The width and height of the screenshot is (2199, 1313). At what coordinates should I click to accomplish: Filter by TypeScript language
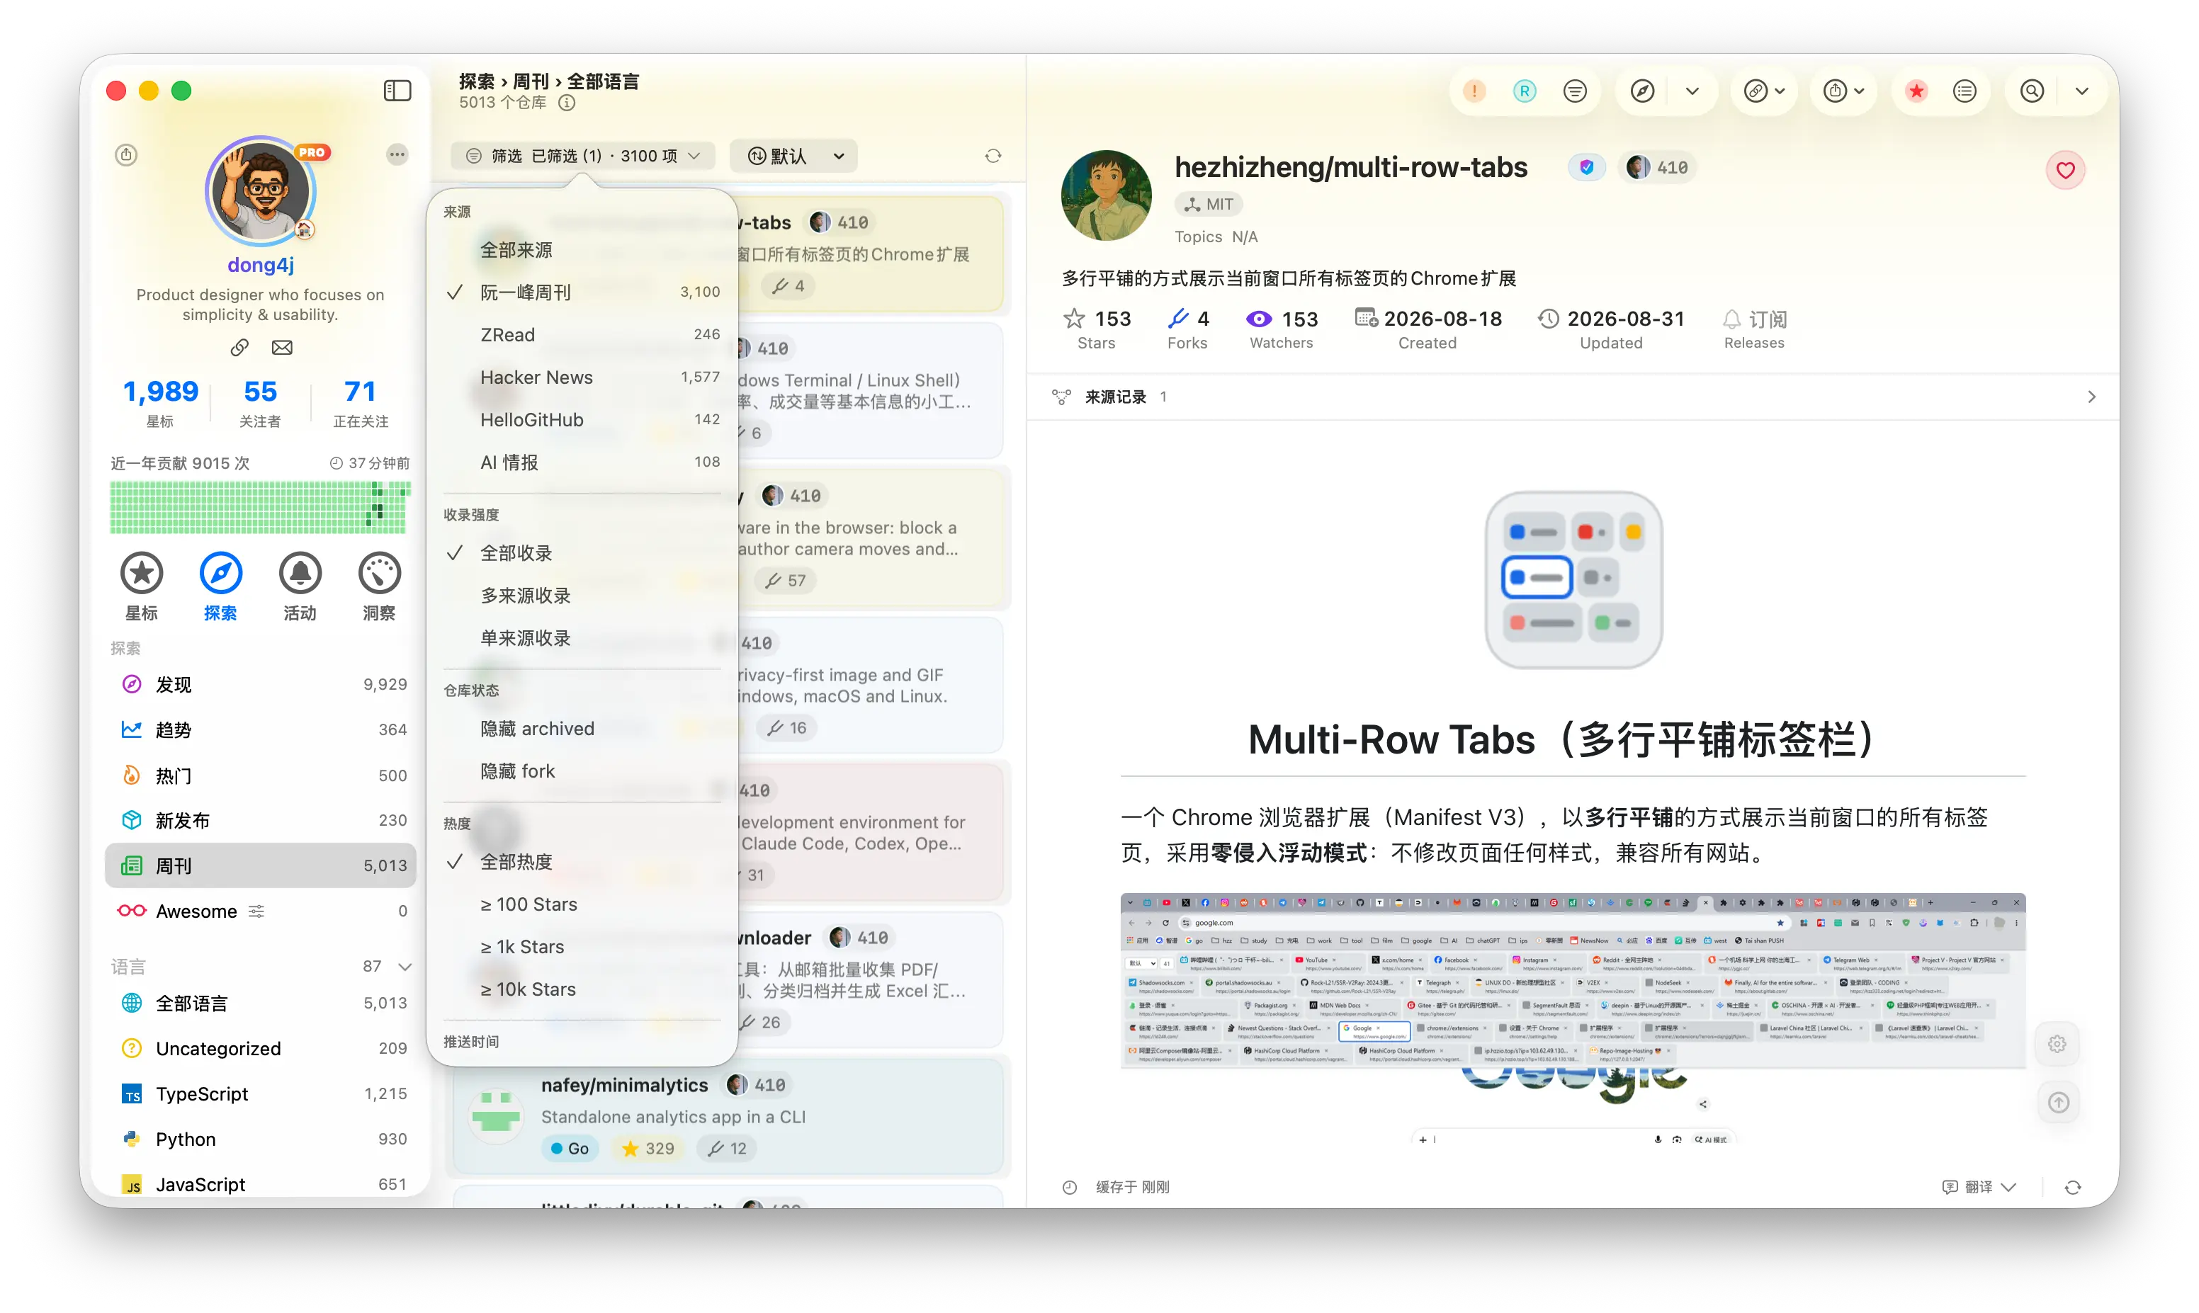point(261,1094)
